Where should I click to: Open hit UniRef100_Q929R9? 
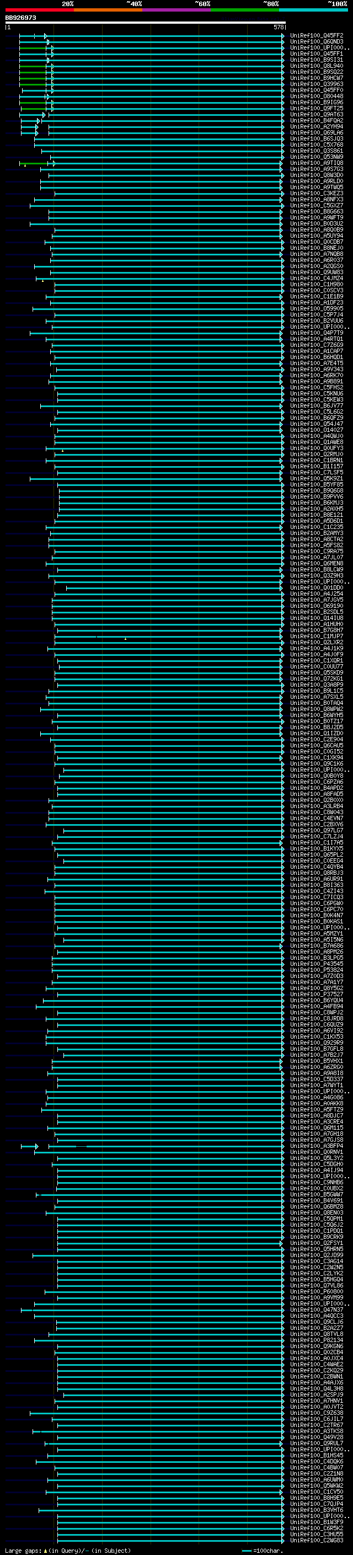(x=317, y=1043)
